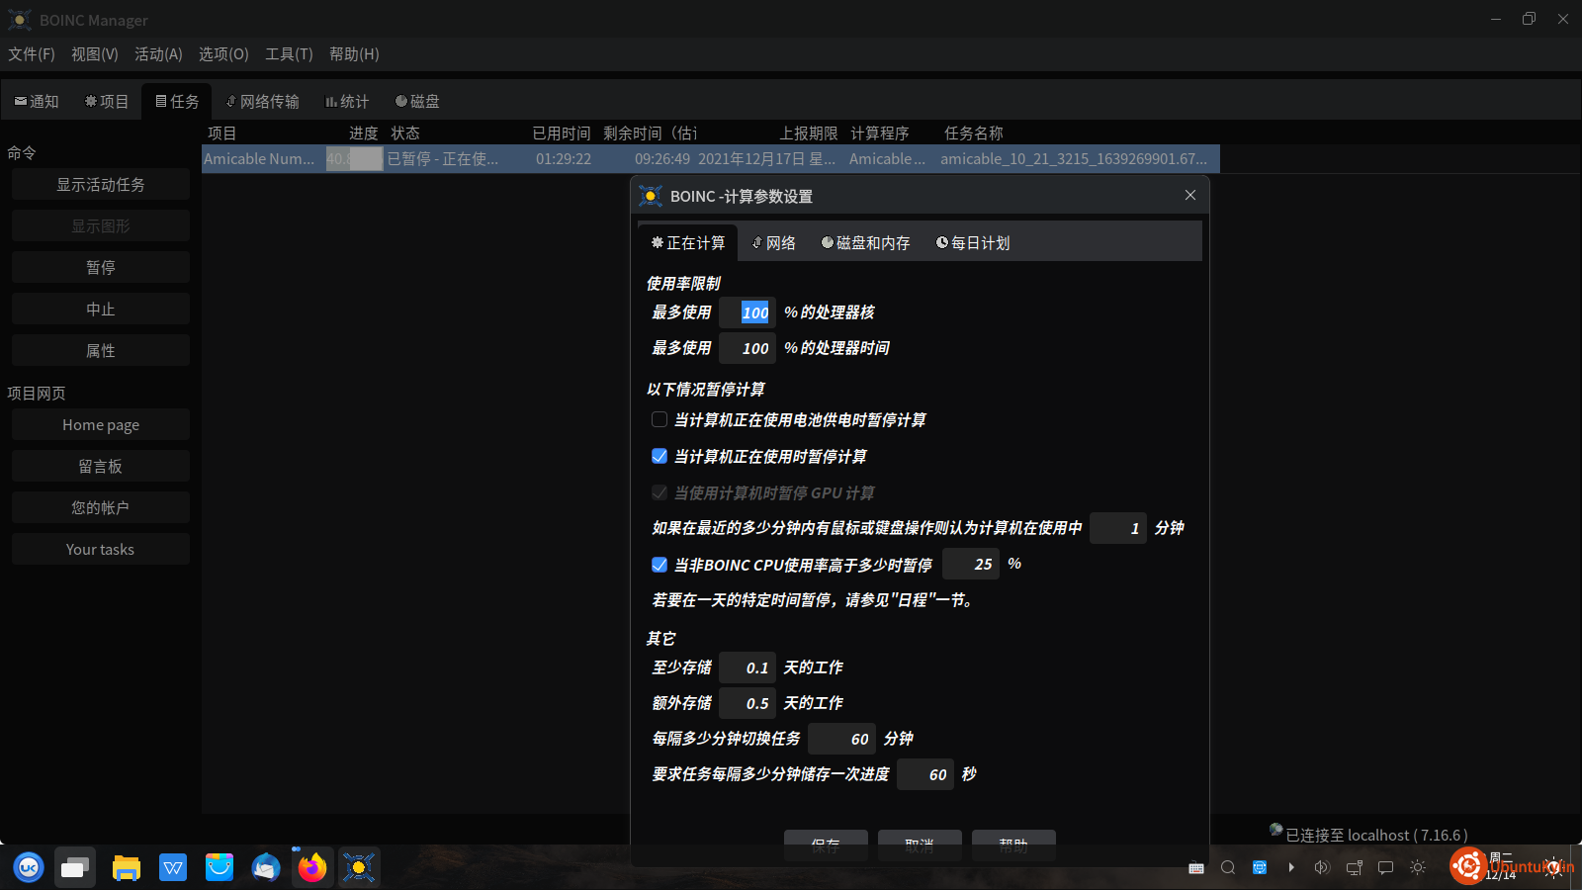Viewport: 1582px width, 890px height.
Task: Enable pause when on battery power checkbox
Action: 659,419
